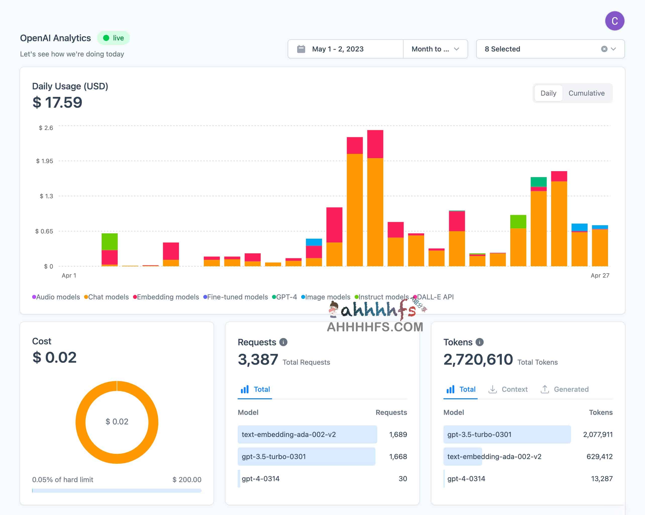The image size is (645, 515).
Task: Open the date range selector May 1 - 2
Action: point(338,49)
